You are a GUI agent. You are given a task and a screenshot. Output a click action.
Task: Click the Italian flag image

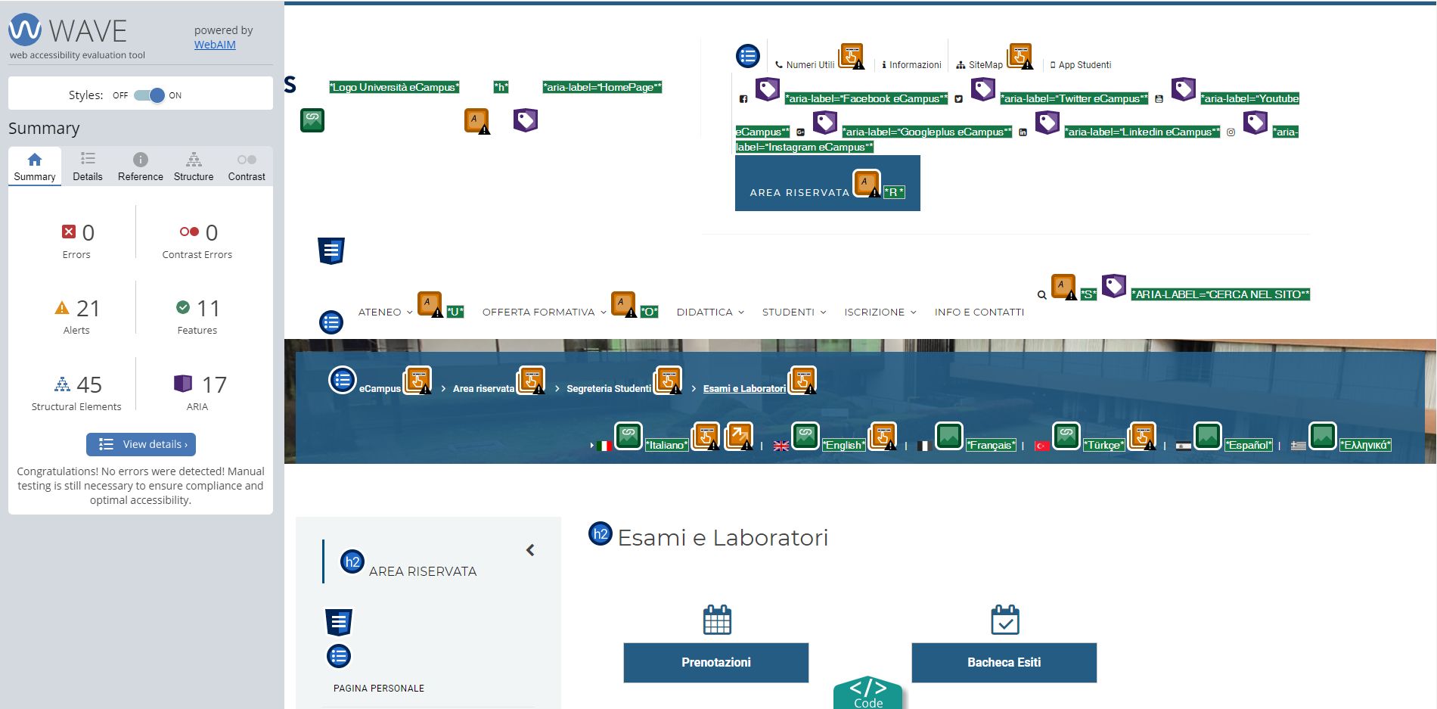click(604, 446)
